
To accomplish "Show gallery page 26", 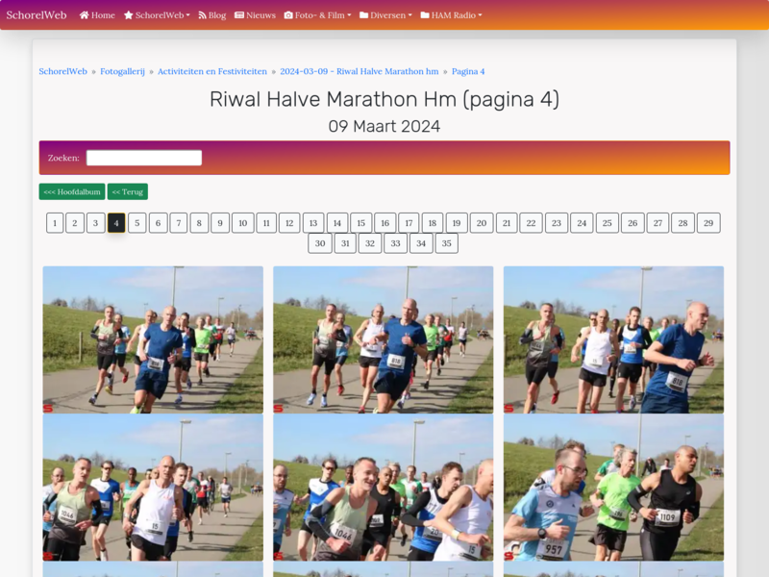I will click(x=633, y=223).
